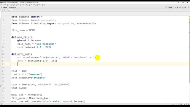Click the green rightmost icon in status bar
Viewport: 190px width, 107px height.
[x=189, y=104]
